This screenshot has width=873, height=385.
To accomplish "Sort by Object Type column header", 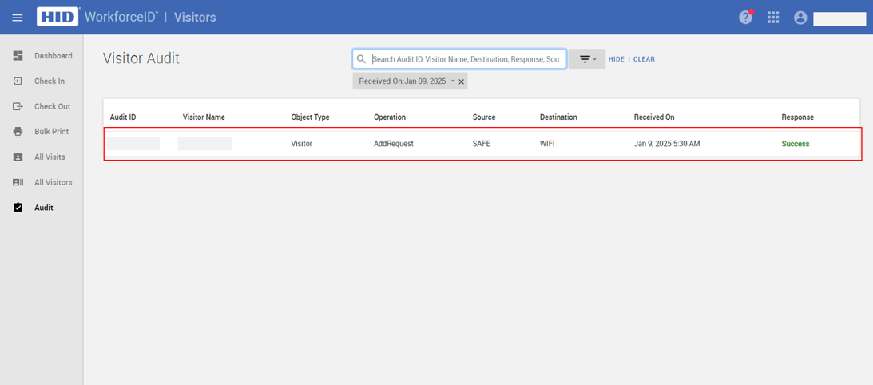I will coord(310,117).
